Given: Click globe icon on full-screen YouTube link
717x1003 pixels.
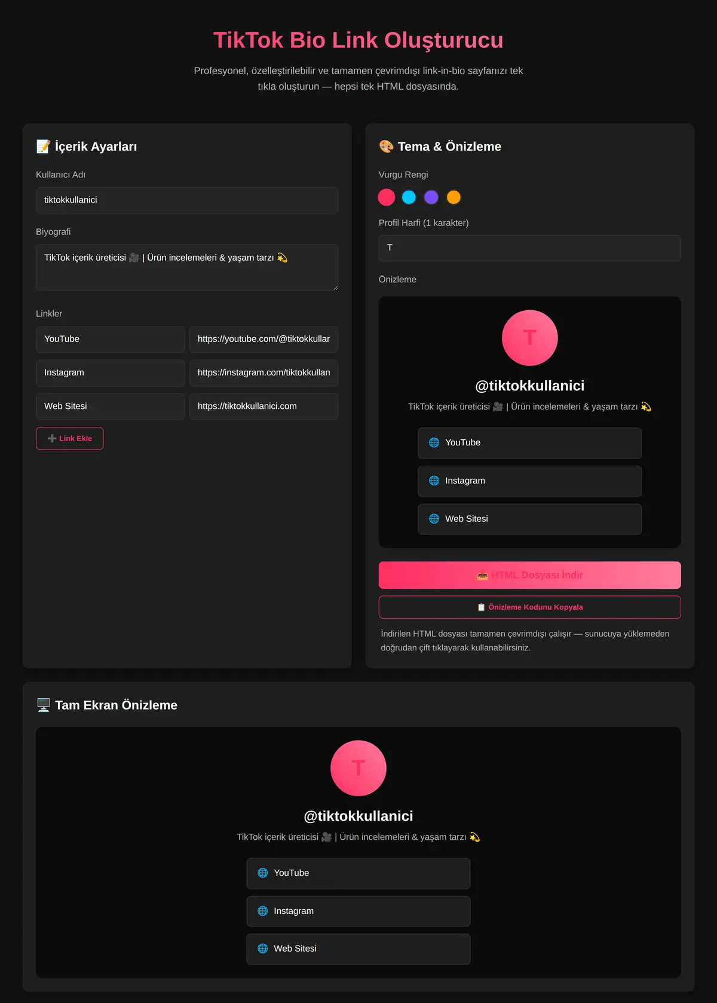Looking at the screenshot, I should point(263,873).
